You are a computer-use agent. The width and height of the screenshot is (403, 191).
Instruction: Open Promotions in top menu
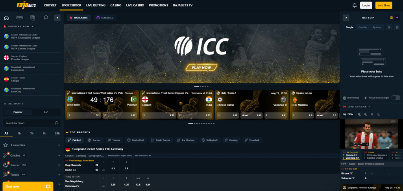coord(159,6)
